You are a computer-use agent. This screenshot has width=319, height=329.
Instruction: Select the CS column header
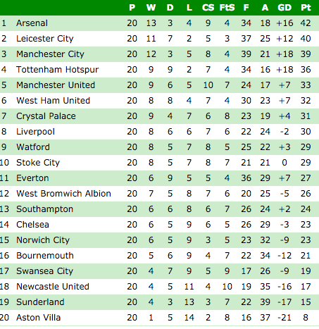pos(208,8)
